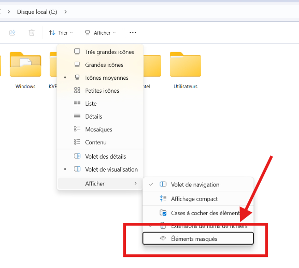Image resolution: width=299 pixels, height=268 pixels.
Task: Click the Détails lines icon
Action: (77, 116)
